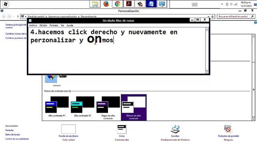The width and height of the screenshot is (257, 144).
Task: Open Fondo de escritorio settings
Action: tap(69, 132)
